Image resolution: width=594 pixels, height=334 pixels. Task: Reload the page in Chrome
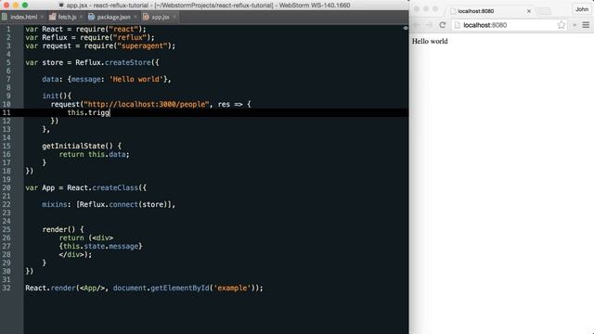(x=442, y=25)
